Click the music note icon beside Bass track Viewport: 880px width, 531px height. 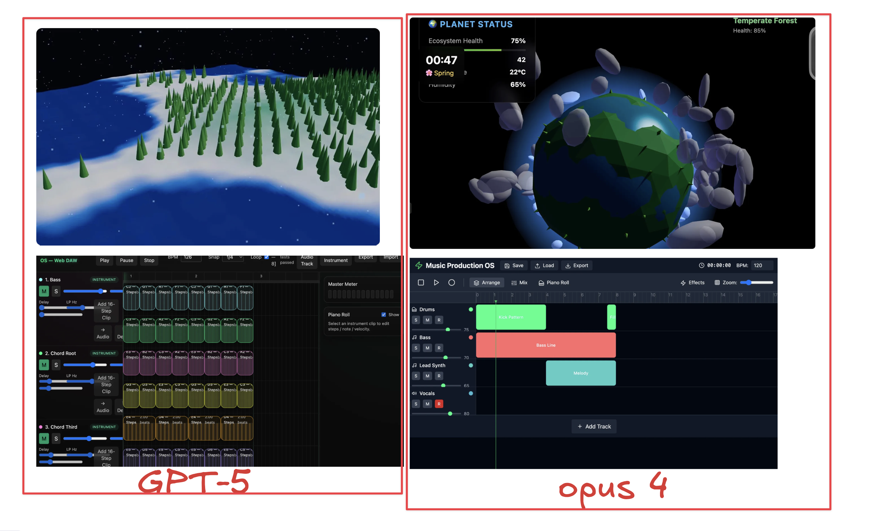pyautogui.click(x=414, y=337)
